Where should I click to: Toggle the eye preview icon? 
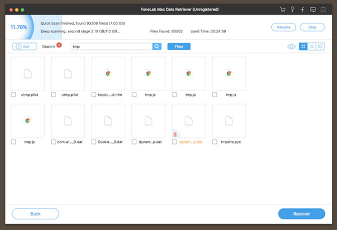pos(291,46)
